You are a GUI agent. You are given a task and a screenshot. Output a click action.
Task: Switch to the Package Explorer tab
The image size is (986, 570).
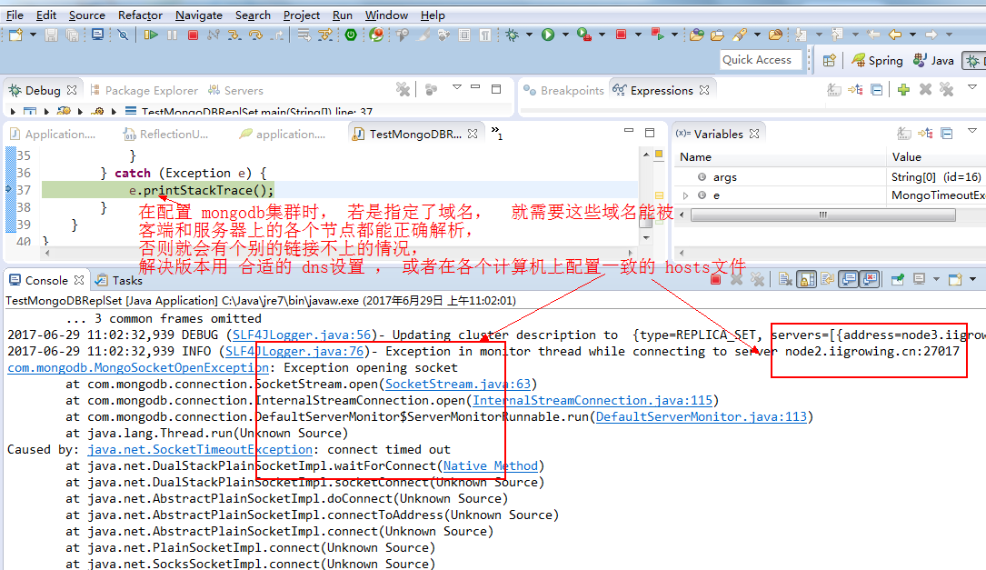[x=144, y=91]
